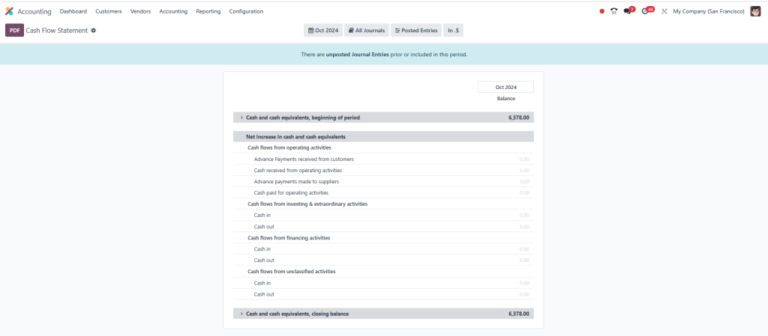Screen dimensions: 768x336
Task: Open the report settings gear icon
Action: pos(94,30)
